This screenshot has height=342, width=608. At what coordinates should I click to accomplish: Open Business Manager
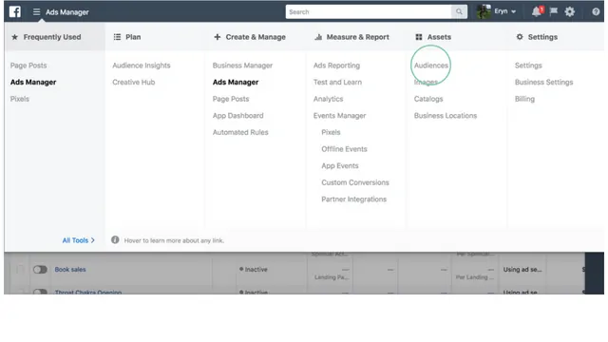point(243,66)
